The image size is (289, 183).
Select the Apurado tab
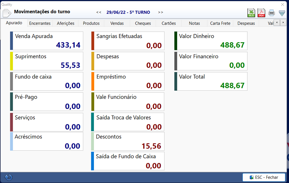pos(14,23)
